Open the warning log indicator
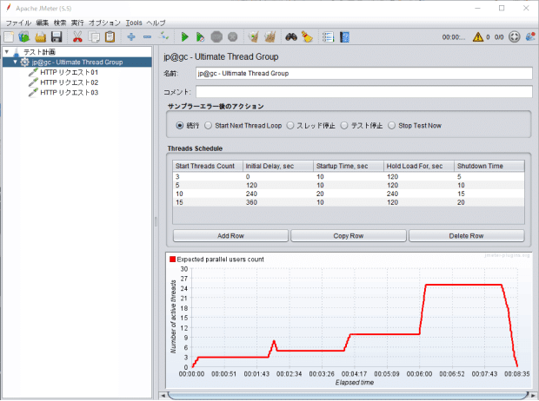The width and height of the screenshot is (539, 401). click(x=478, y=36)
